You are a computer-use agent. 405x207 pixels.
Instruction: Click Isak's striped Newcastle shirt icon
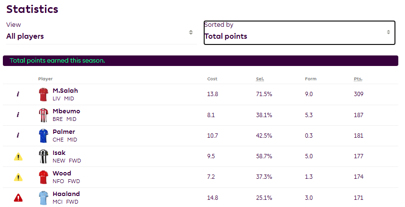[x=44, y=156]
